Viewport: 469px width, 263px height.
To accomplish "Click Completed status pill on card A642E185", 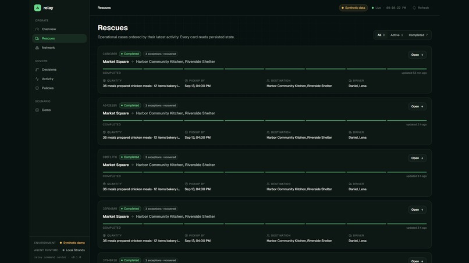I will pos(130,106).
